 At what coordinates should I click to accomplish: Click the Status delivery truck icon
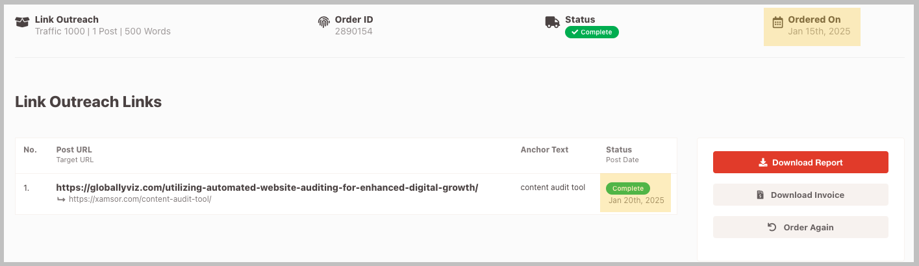(552, 22)
